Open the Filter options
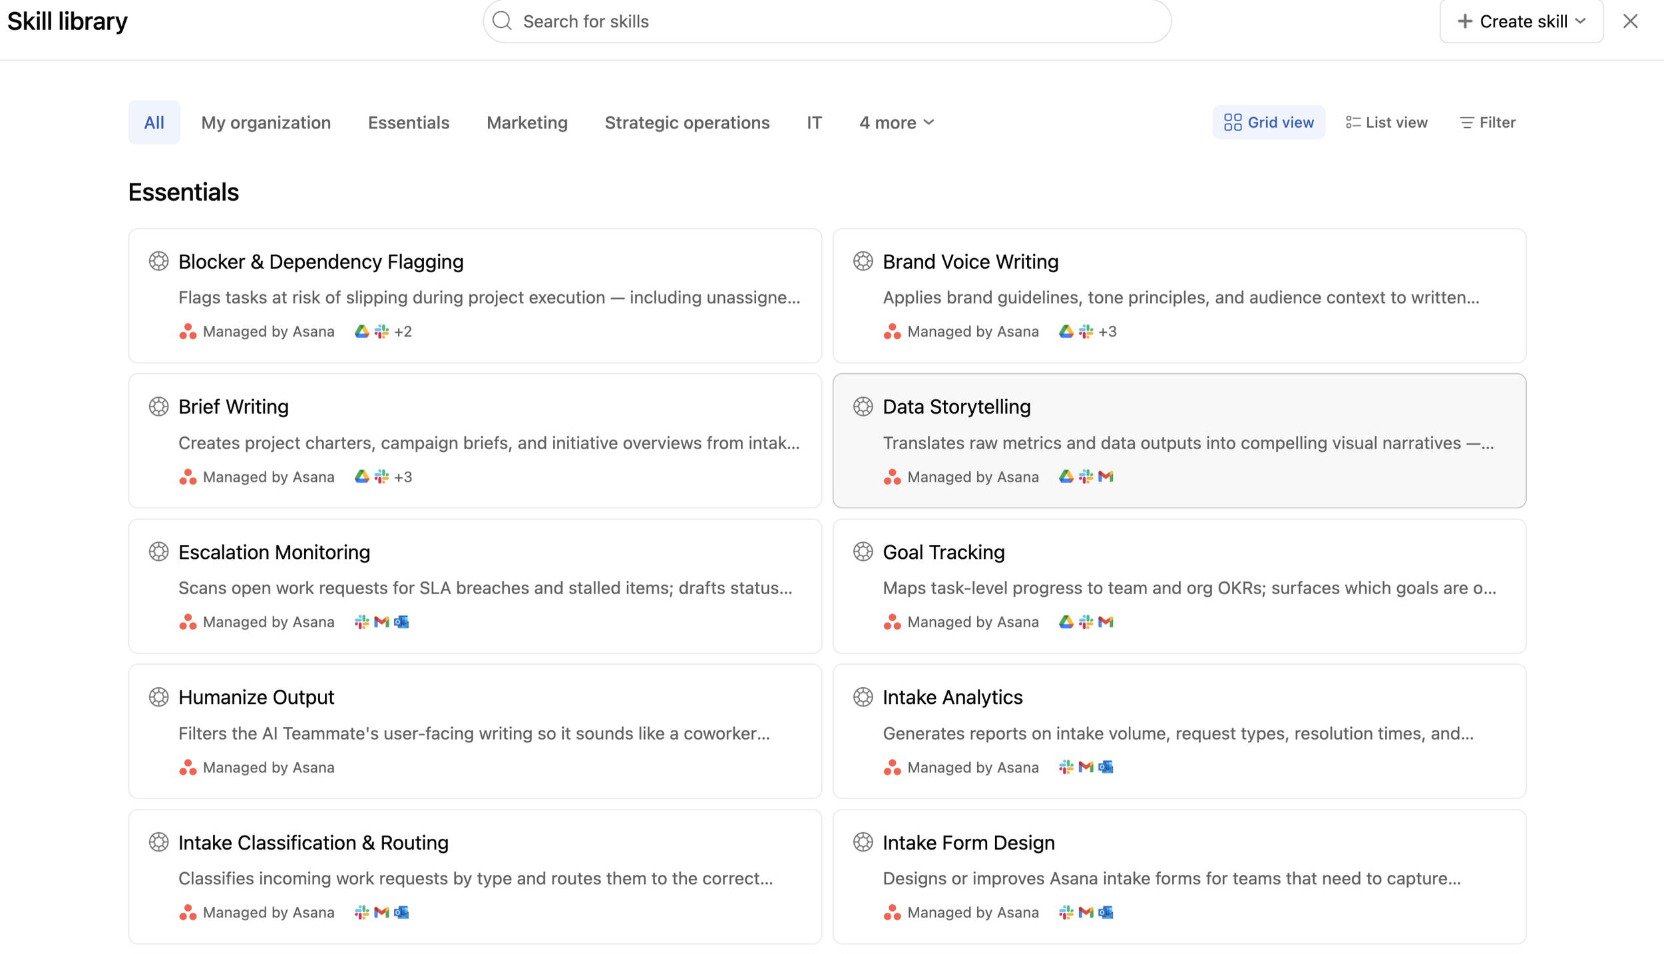 [x=1487, y=122]
